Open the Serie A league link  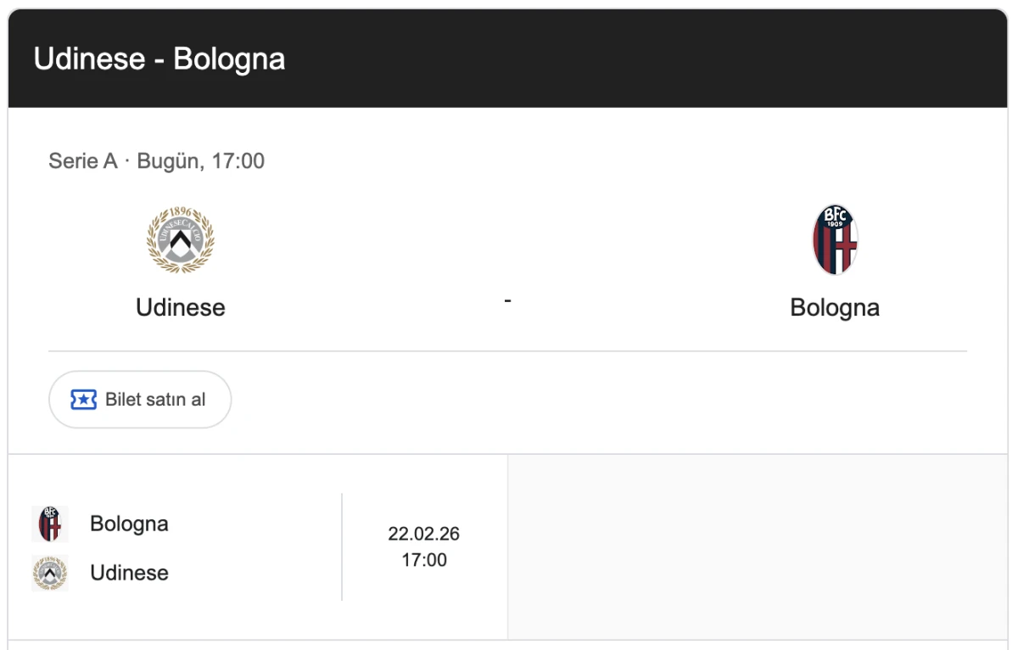[x=82, y=160]
